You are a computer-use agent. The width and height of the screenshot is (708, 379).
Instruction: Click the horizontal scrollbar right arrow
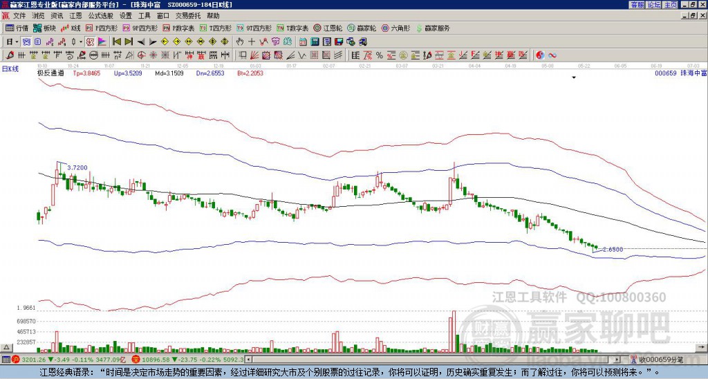coord(617,360)
